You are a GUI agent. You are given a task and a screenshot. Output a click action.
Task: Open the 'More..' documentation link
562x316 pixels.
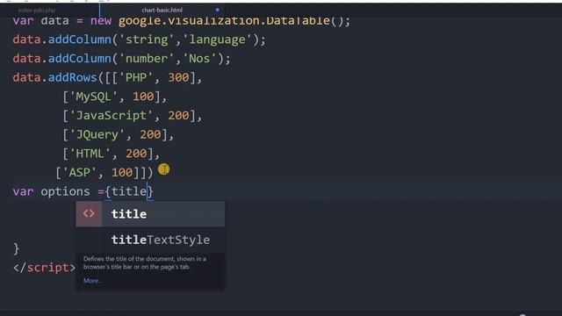tap(92, 281)
